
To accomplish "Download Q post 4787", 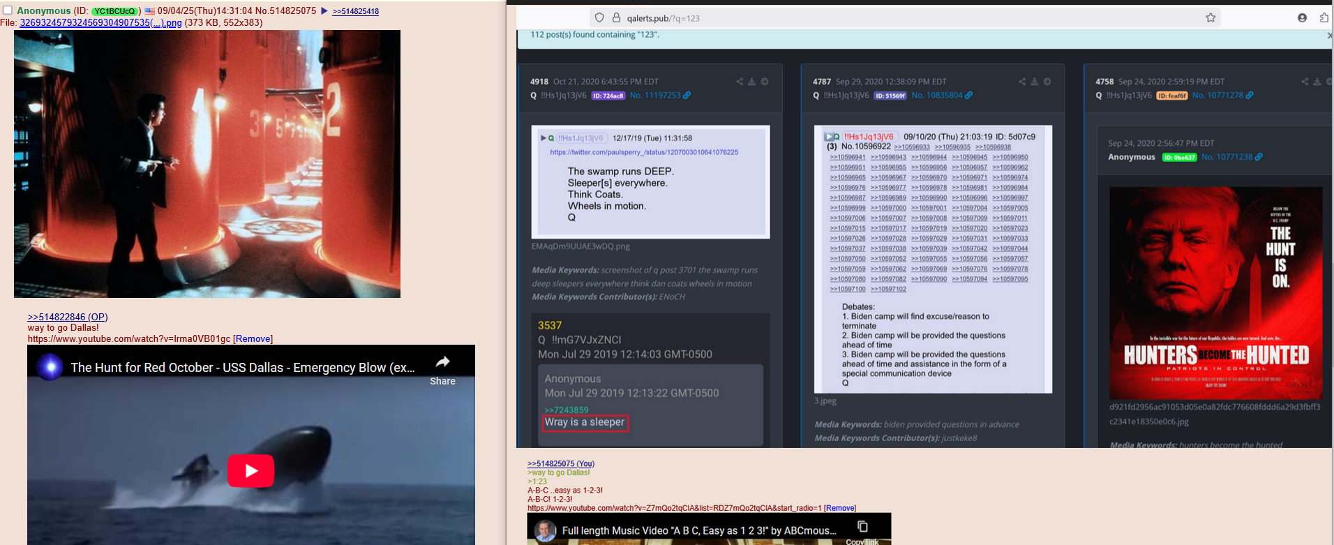I will click(x=1035, y=82).
